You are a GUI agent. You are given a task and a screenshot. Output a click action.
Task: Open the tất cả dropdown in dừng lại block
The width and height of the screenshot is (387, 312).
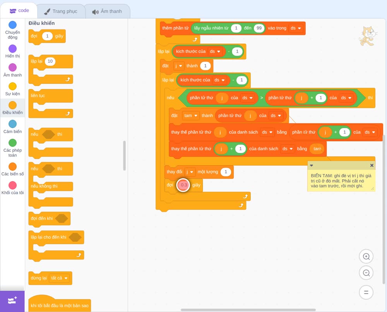click(x=59, y=278)
